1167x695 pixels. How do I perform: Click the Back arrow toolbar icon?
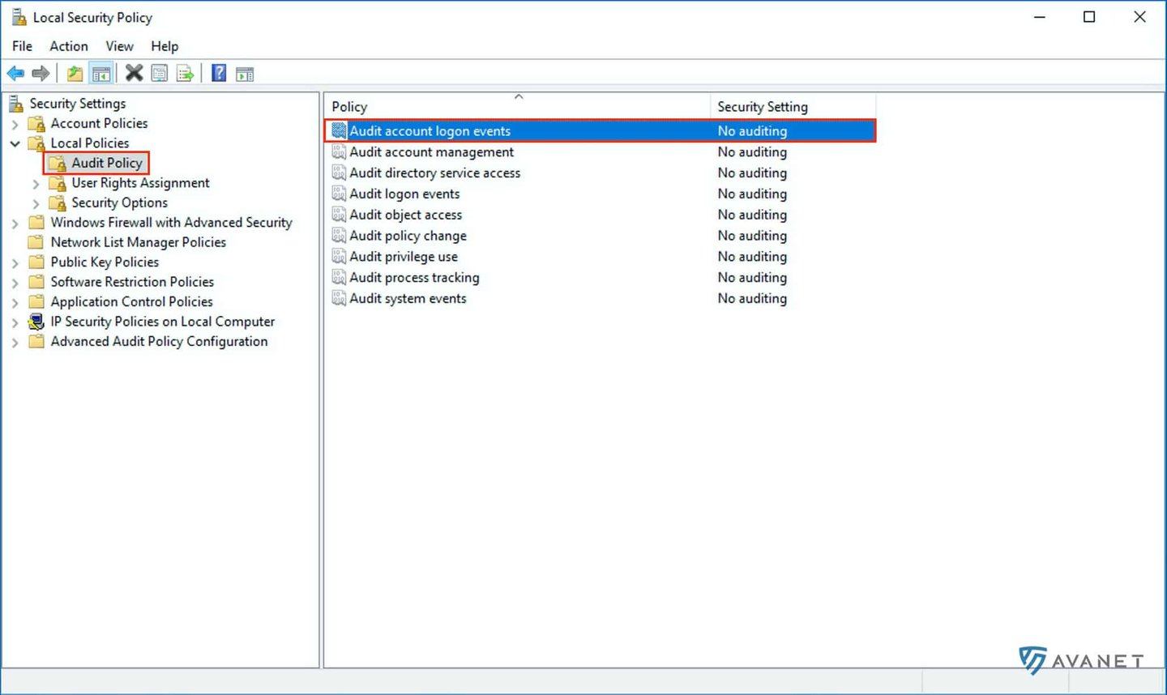(15, 74)
